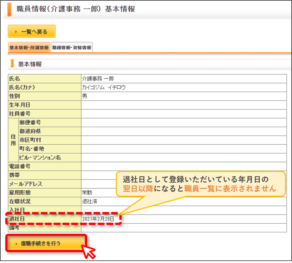Click the 社員番号 row label
This screenshot has width=292, height=263.
[x=45, y=114]
